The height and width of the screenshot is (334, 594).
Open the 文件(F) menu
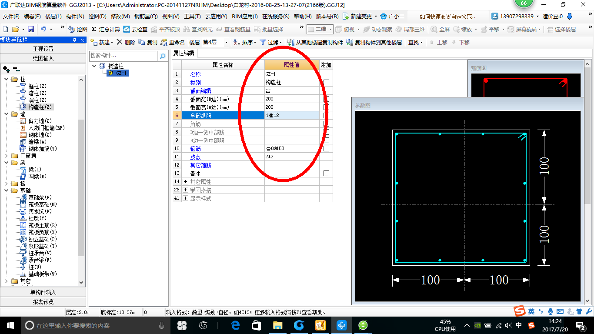[11, 17]
